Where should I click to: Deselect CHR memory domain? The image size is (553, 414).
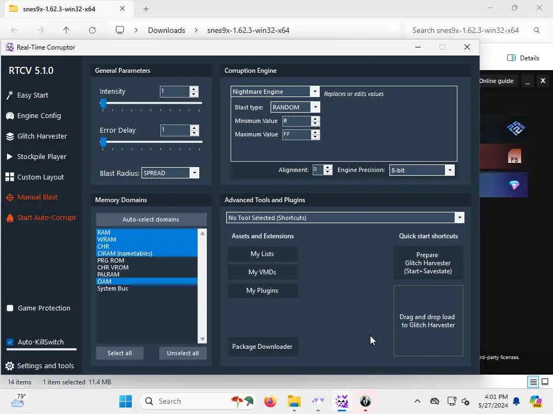146,246
